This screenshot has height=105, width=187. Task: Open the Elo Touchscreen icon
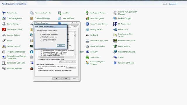pyautogui.click(x=115, y=24)
